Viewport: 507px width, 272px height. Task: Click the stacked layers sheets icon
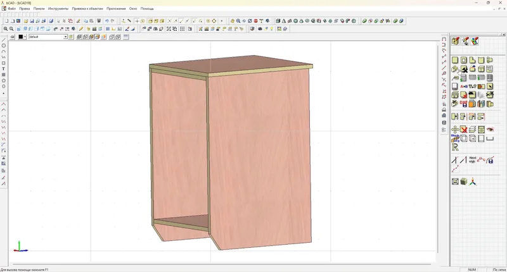coord(472,130)
